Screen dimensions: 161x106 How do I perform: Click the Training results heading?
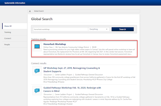pos(38,39)
